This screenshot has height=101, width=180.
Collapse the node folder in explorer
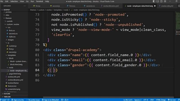tap(11, 68)
